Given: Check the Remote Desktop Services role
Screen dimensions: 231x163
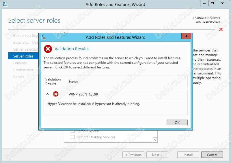Looking at the screenshot, I should [72, 137].
